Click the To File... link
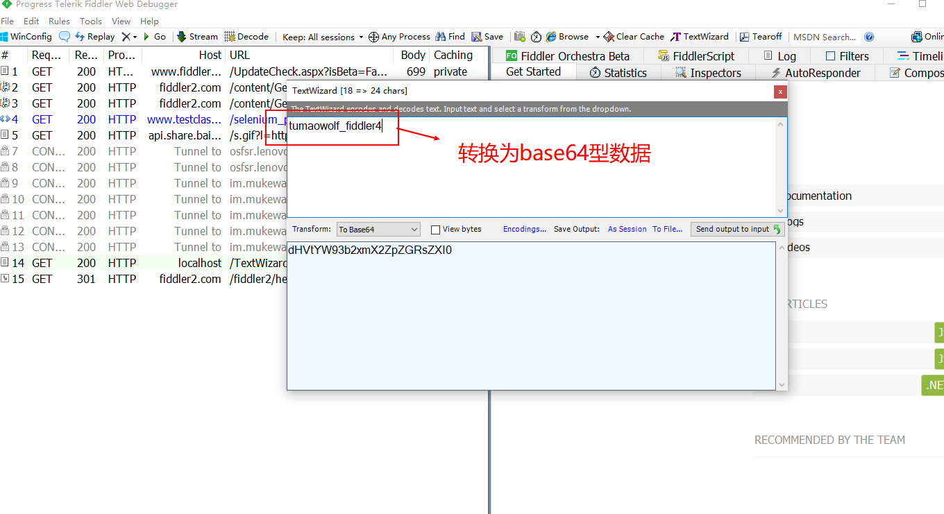Image resolution: width=944 pixels, height=514 pixels. (668, 229)
